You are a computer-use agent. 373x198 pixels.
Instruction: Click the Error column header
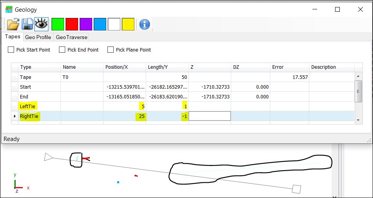tap(289, 67)
